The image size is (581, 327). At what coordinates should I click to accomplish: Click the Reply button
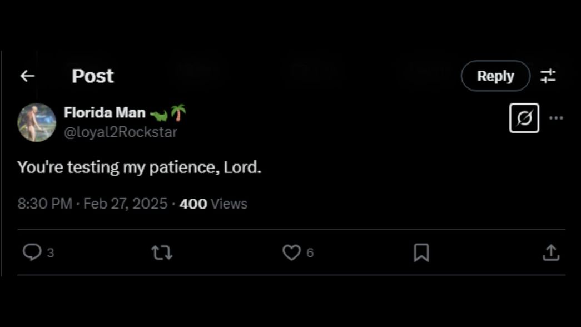point(495,76)
